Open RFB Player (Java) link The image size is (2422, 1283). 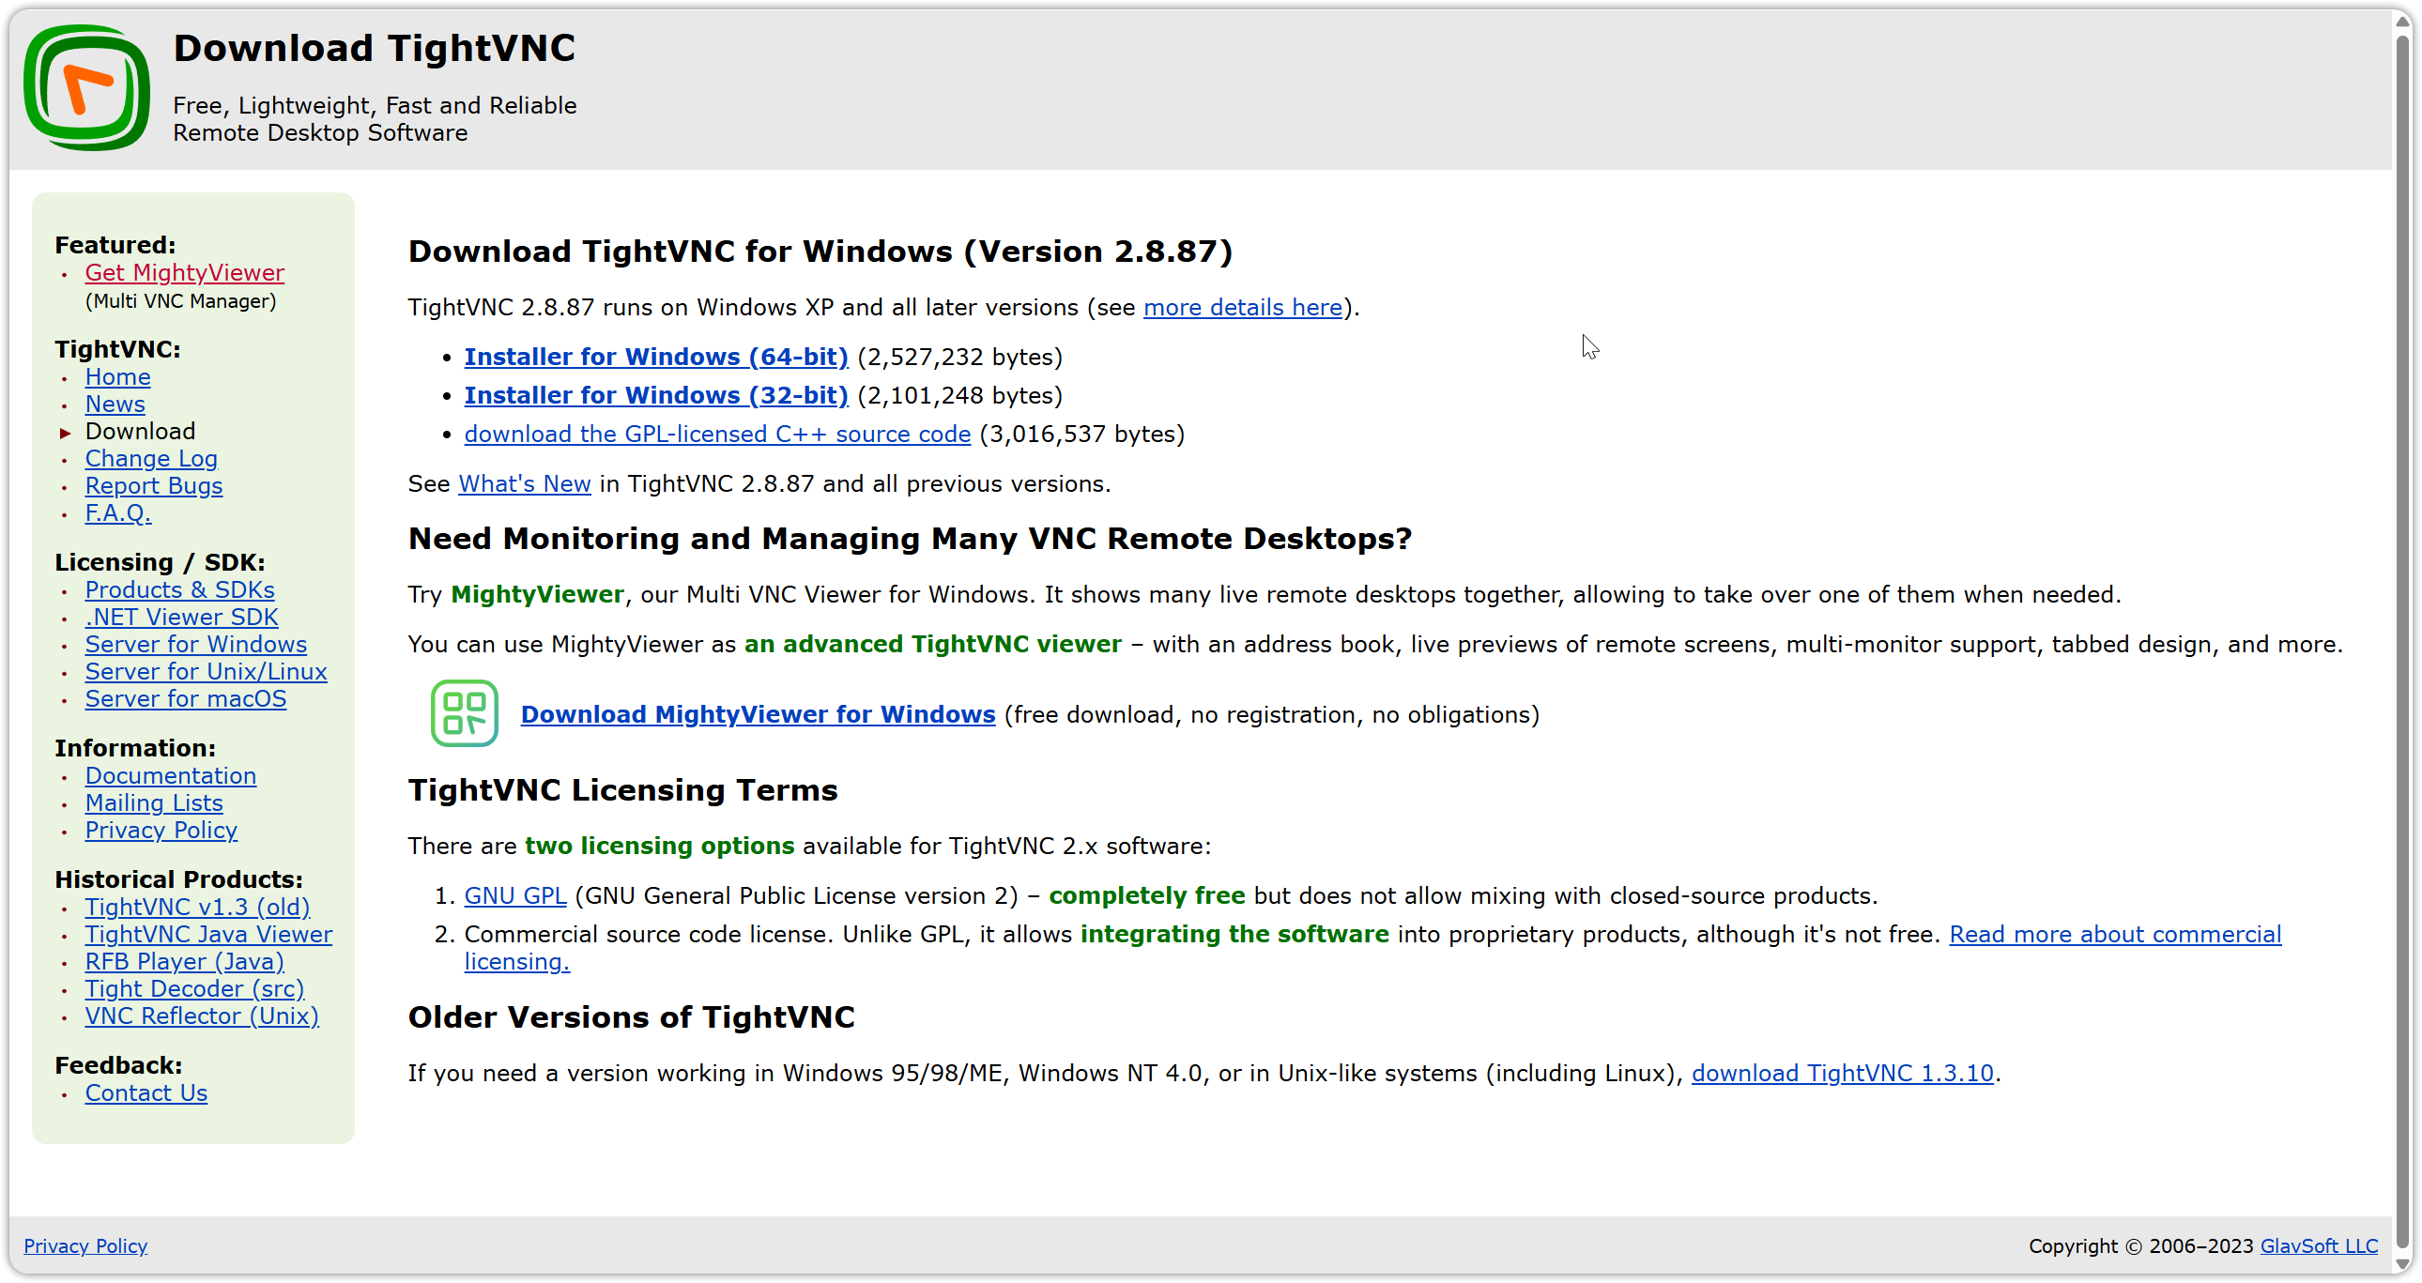tap(184, 963)
